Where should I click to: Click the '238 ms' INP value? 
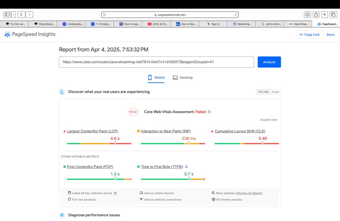189,138
